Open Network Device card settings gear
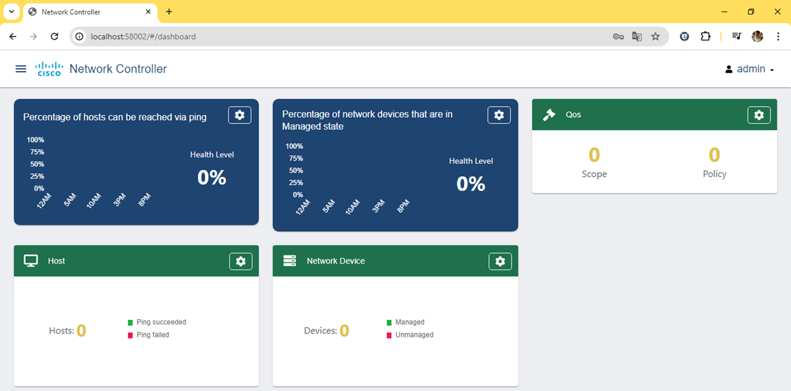 500,261
